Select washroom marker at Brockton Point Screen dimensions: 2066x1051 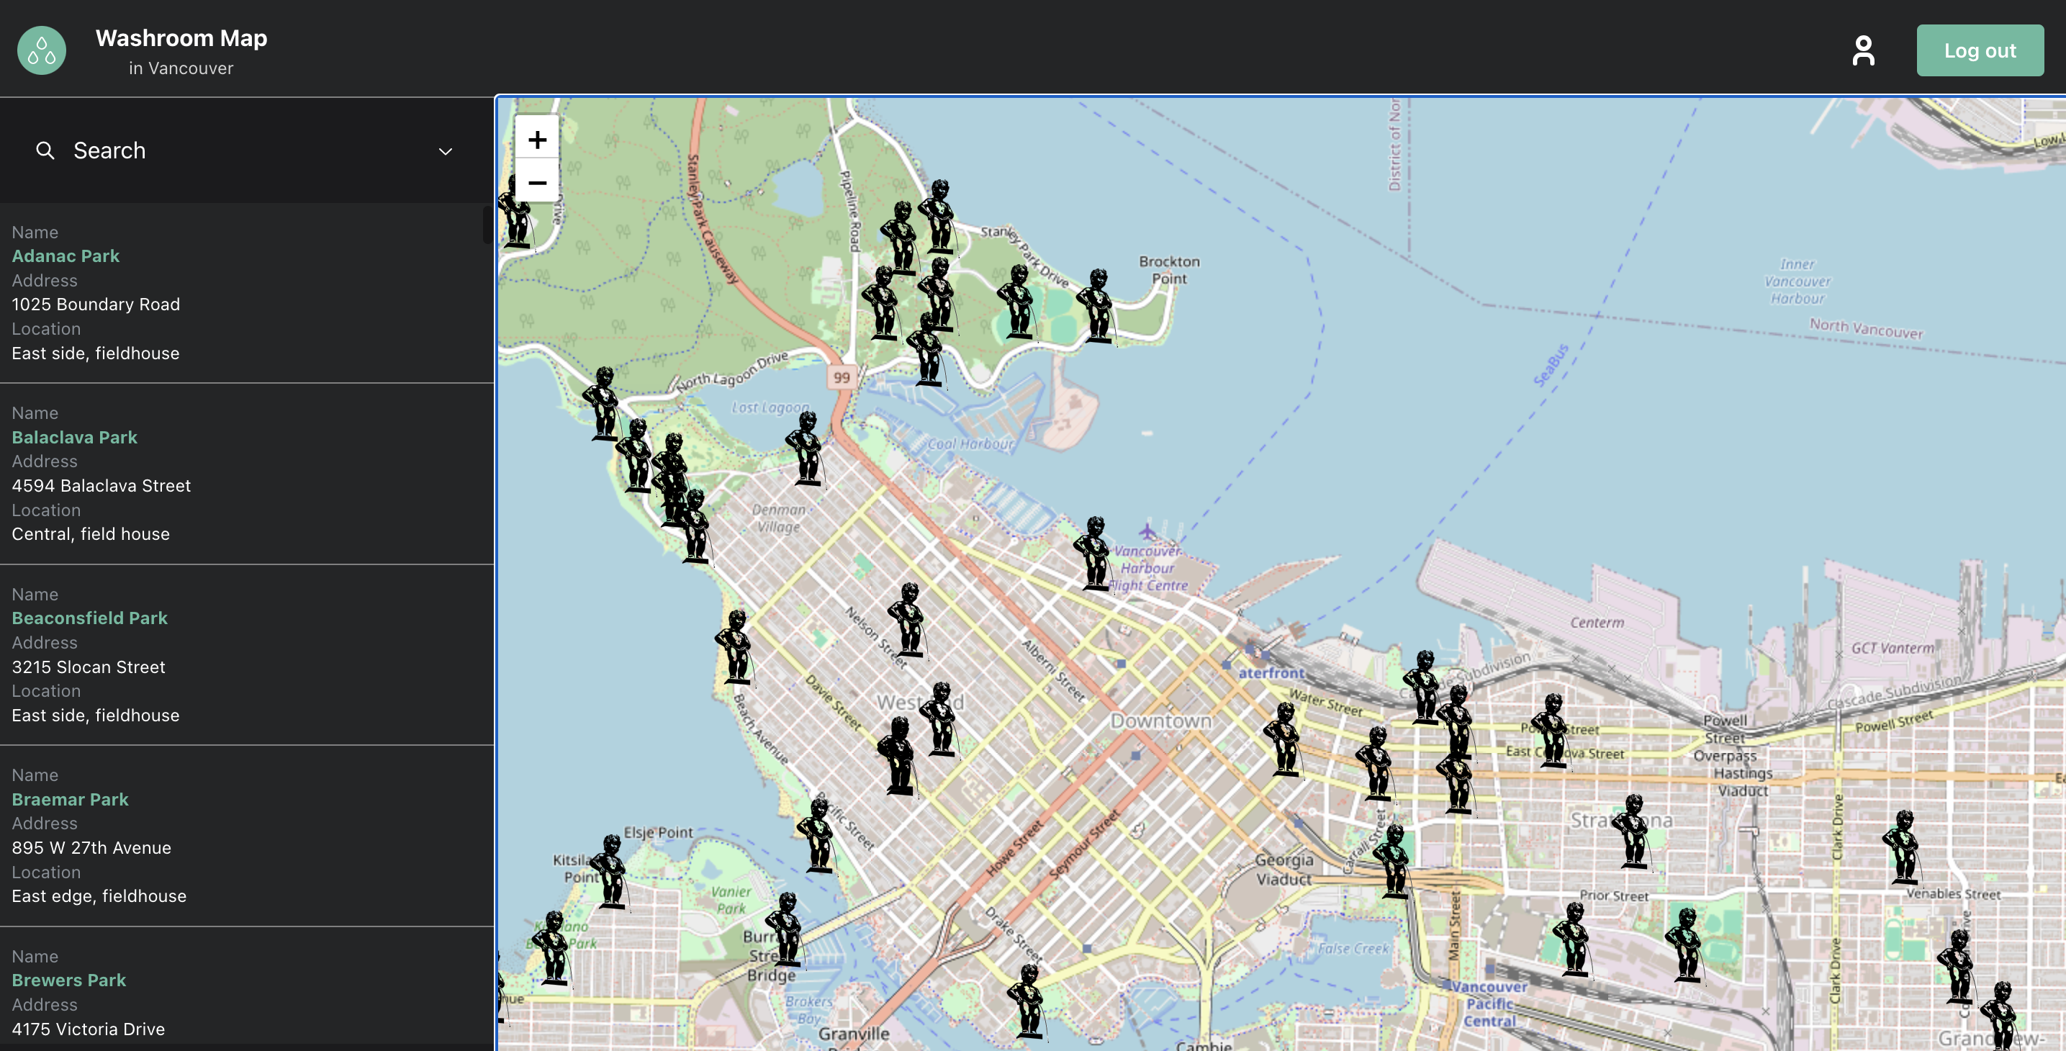click(1096, 307)
